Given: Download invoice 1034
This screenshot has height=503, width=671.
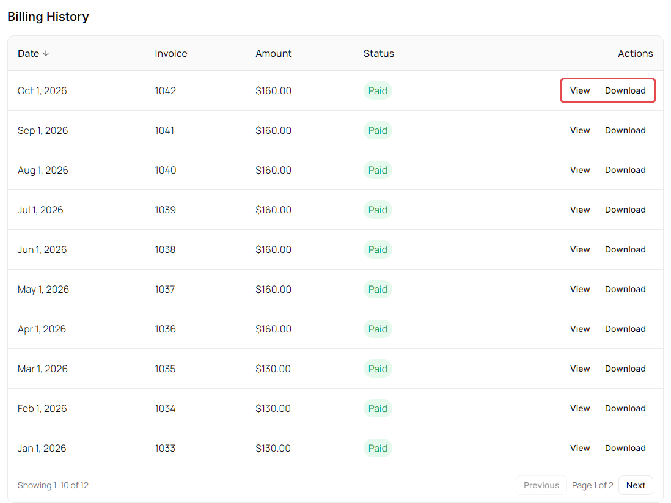Looking at the screenshot, I should [x=625, y=408].
